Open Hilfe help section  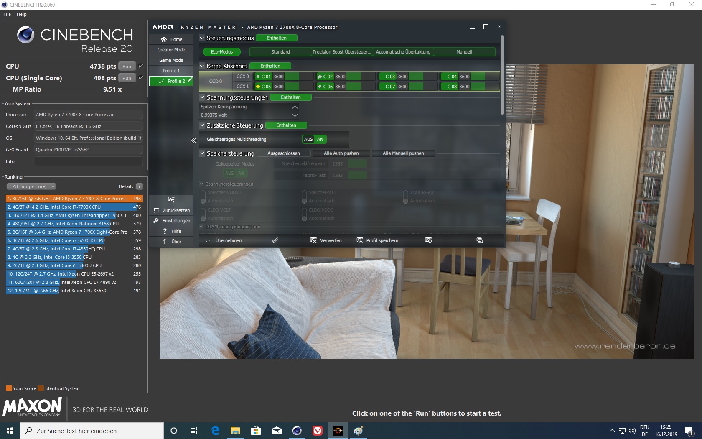tap(171, 231)
